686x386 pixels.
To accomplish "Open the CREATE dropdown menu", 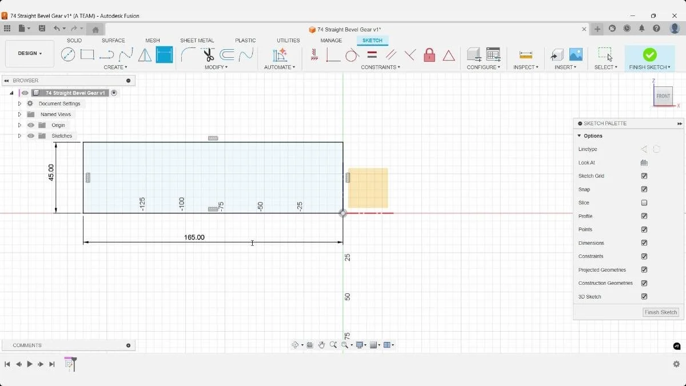I will click(x=115, y=67).
